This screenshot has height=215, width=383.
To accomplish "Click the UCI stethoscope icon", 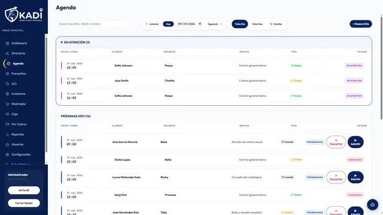I will point(7,84).
